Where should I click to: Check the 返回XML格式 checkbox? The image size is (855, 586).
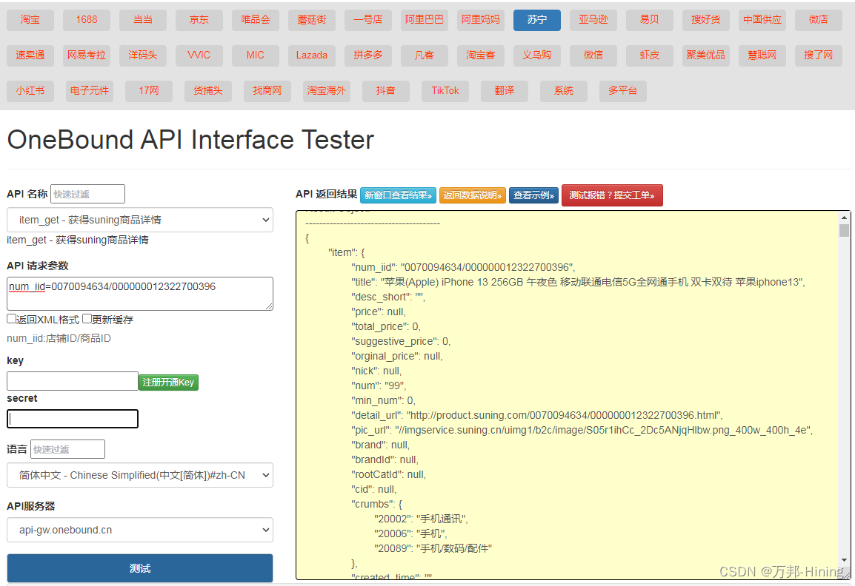[x=10, y=319]
